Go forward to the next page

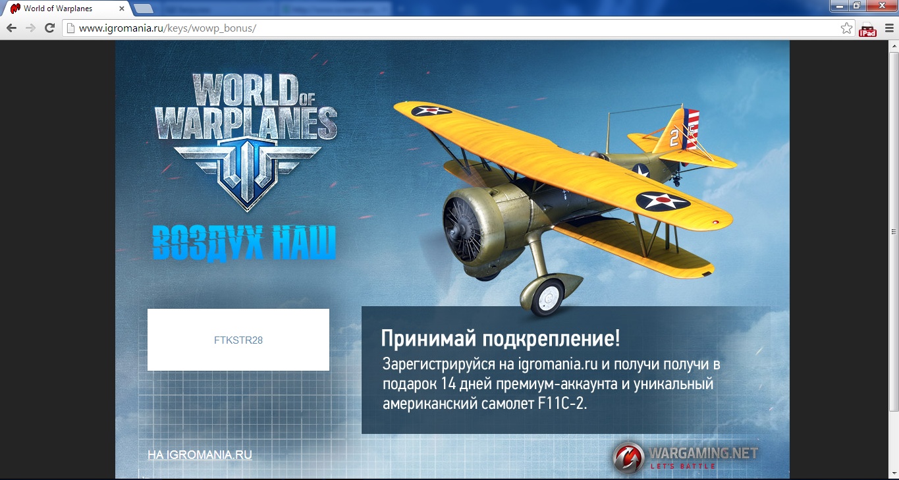coord(30,28)
